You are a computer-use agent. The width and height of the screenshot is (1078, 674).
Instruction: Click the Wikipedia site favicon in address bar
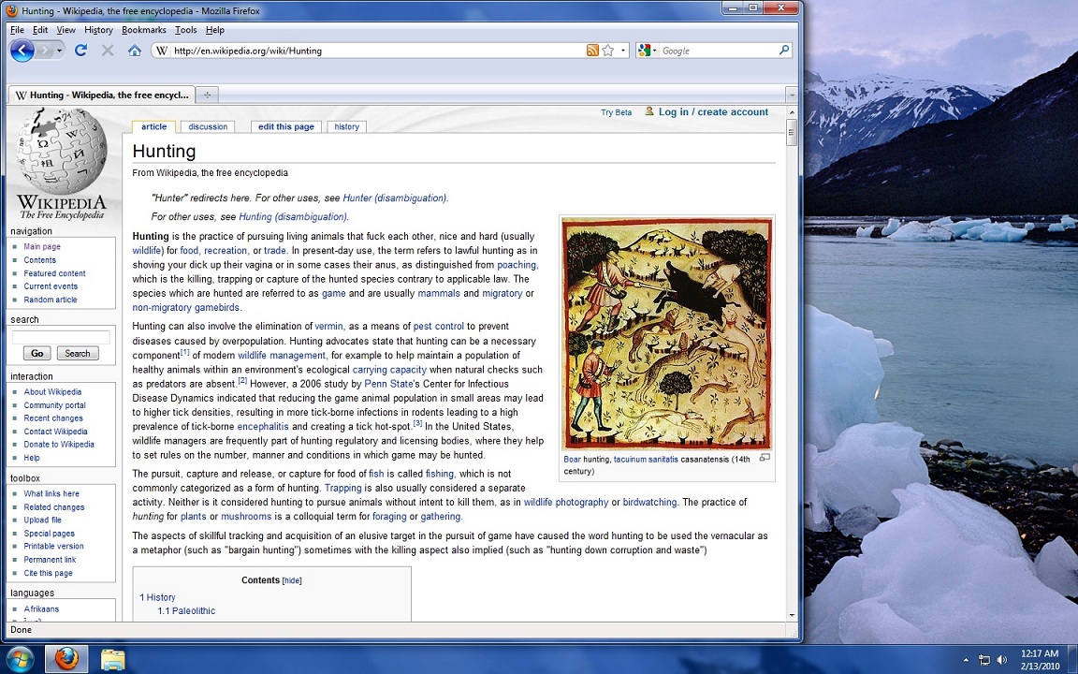[162, 51]
